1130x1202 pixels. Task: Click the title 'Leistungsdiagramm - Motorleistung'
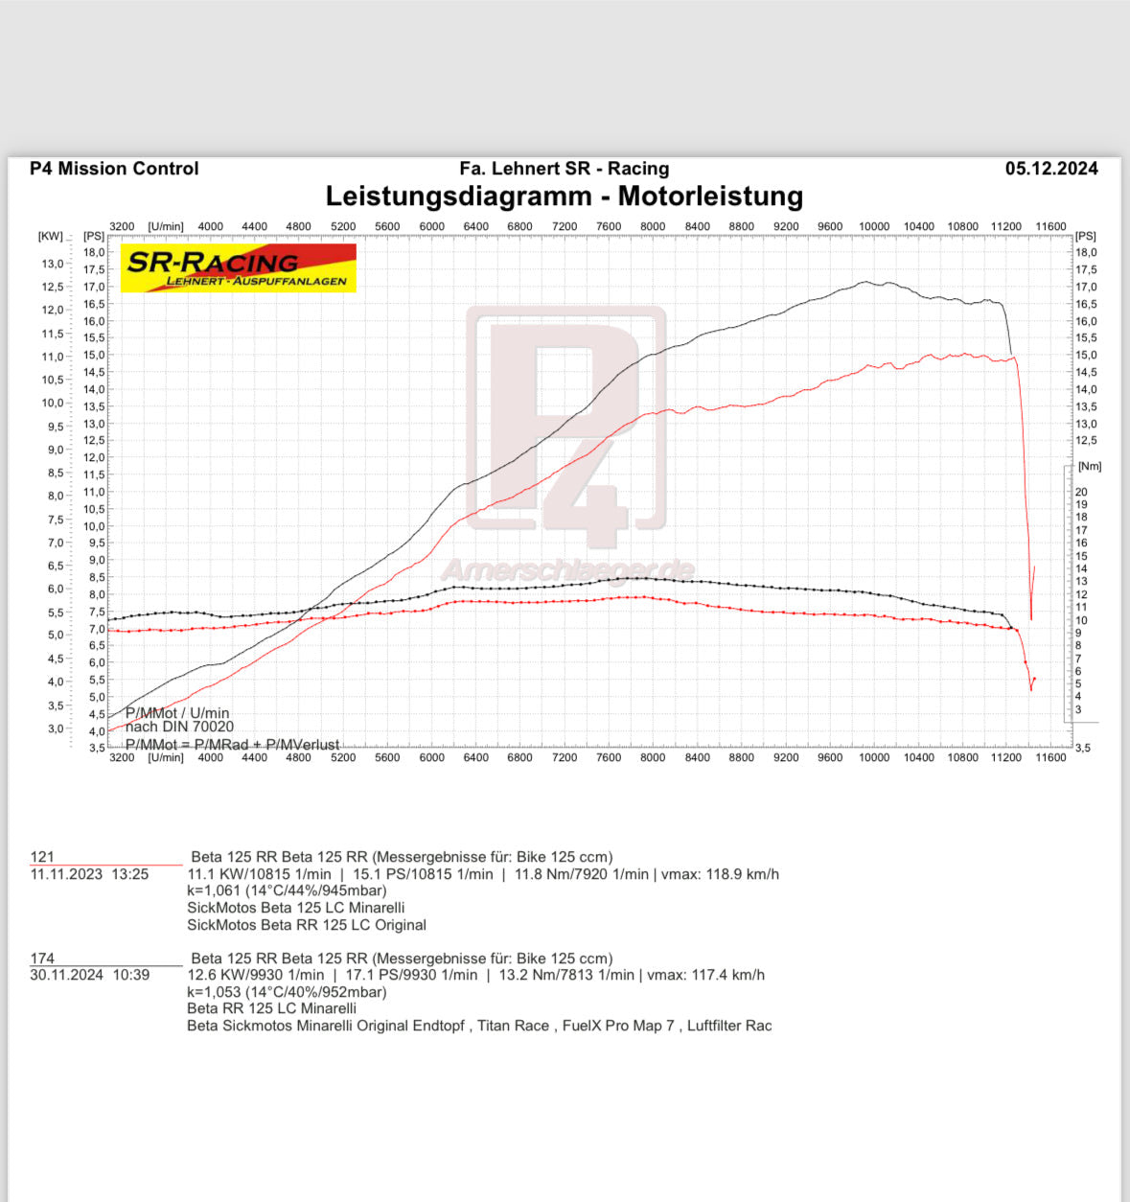pyautogui.click(x=565, y=196)
